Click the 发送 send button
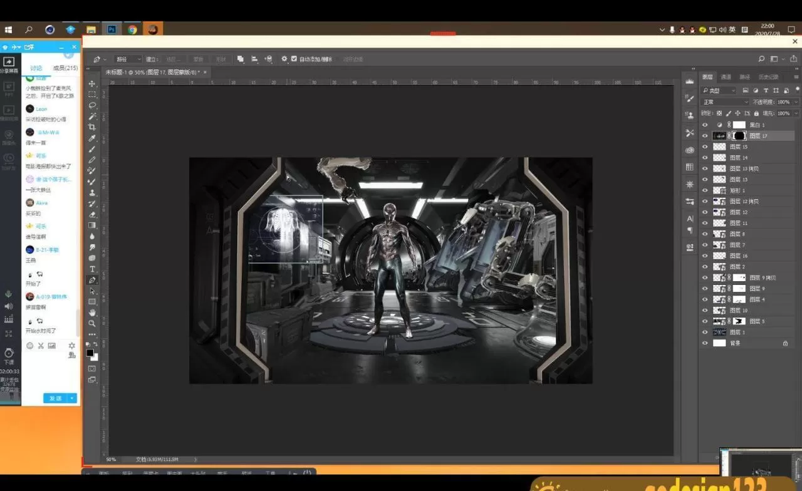 pyautogui.click(x=55, y=398)
